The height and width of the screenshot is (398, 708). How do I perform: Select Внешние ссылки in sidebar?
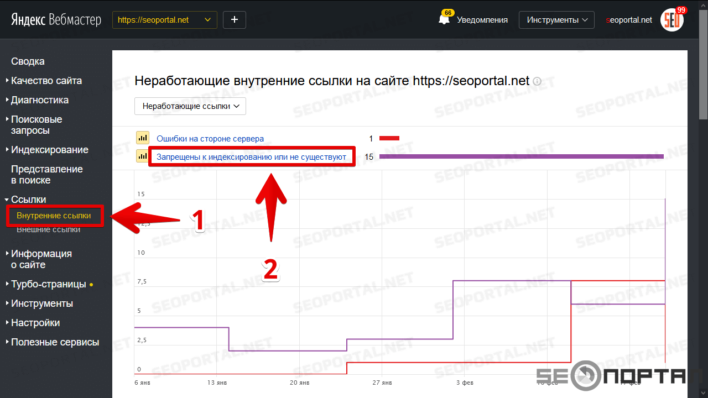(48, 229)
